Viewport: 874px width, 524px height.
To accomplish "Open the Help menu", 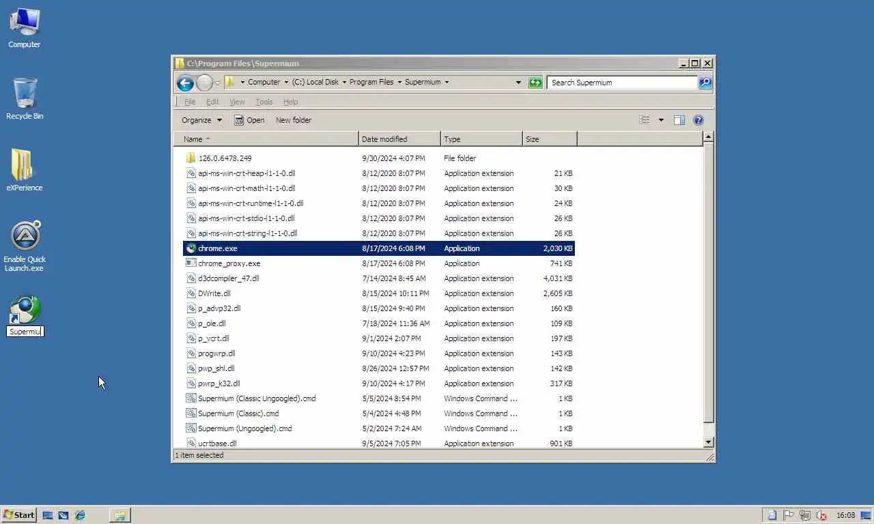I will pyautogui.click(x=290, y=102).
